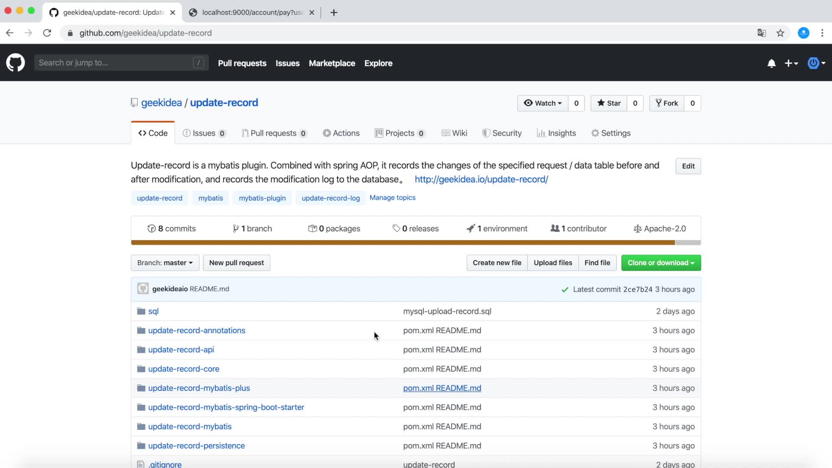Open the geekidea.io/update-record link
The height and width of the screenshot is (468, 832).
coord(481,179)
